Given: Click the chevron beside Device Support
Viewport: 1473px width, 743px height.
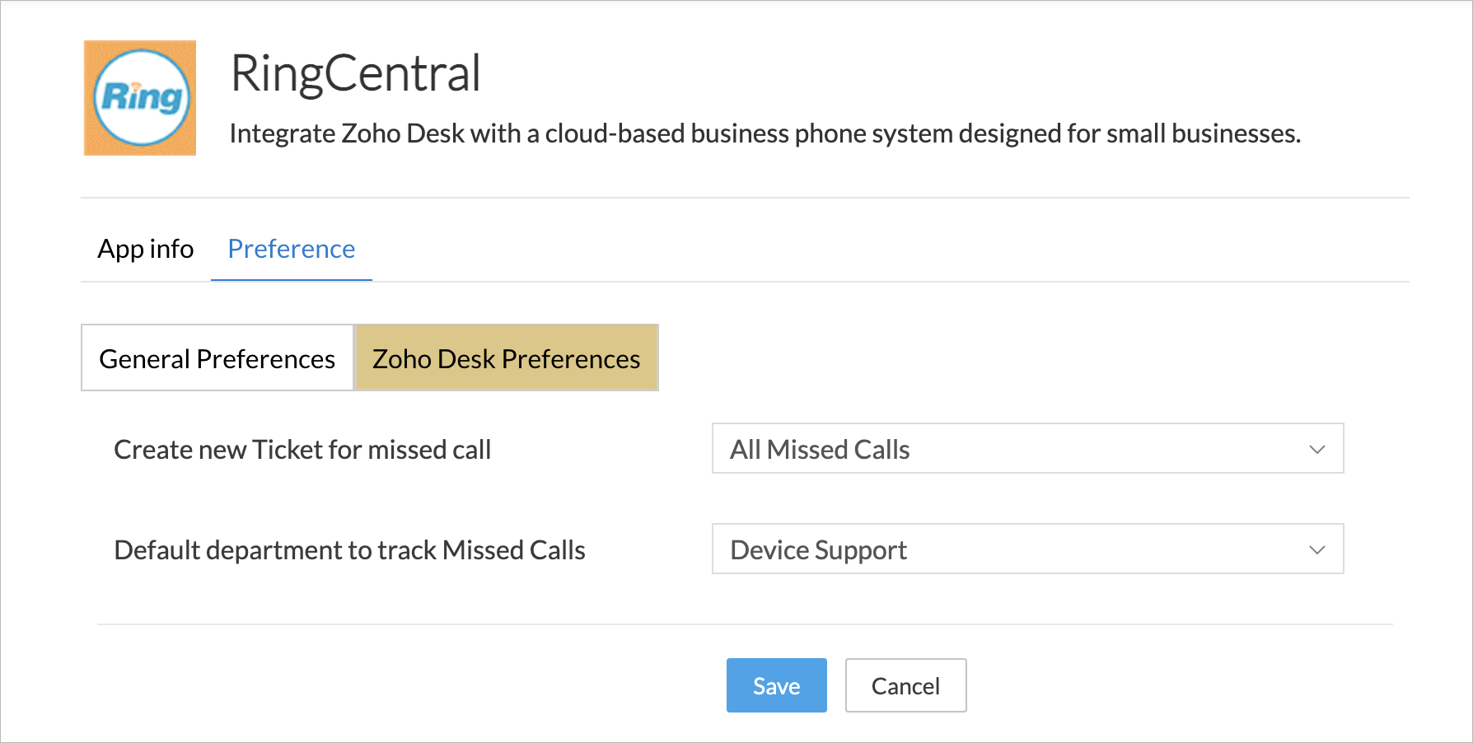Looking at the screenshot, I should tap(1317, 550).
